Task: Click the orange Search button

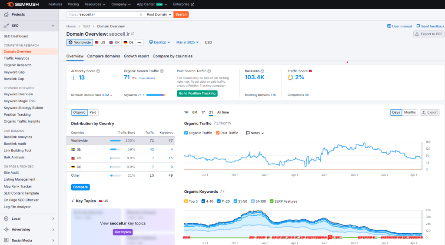Action: tap(181, 14)
